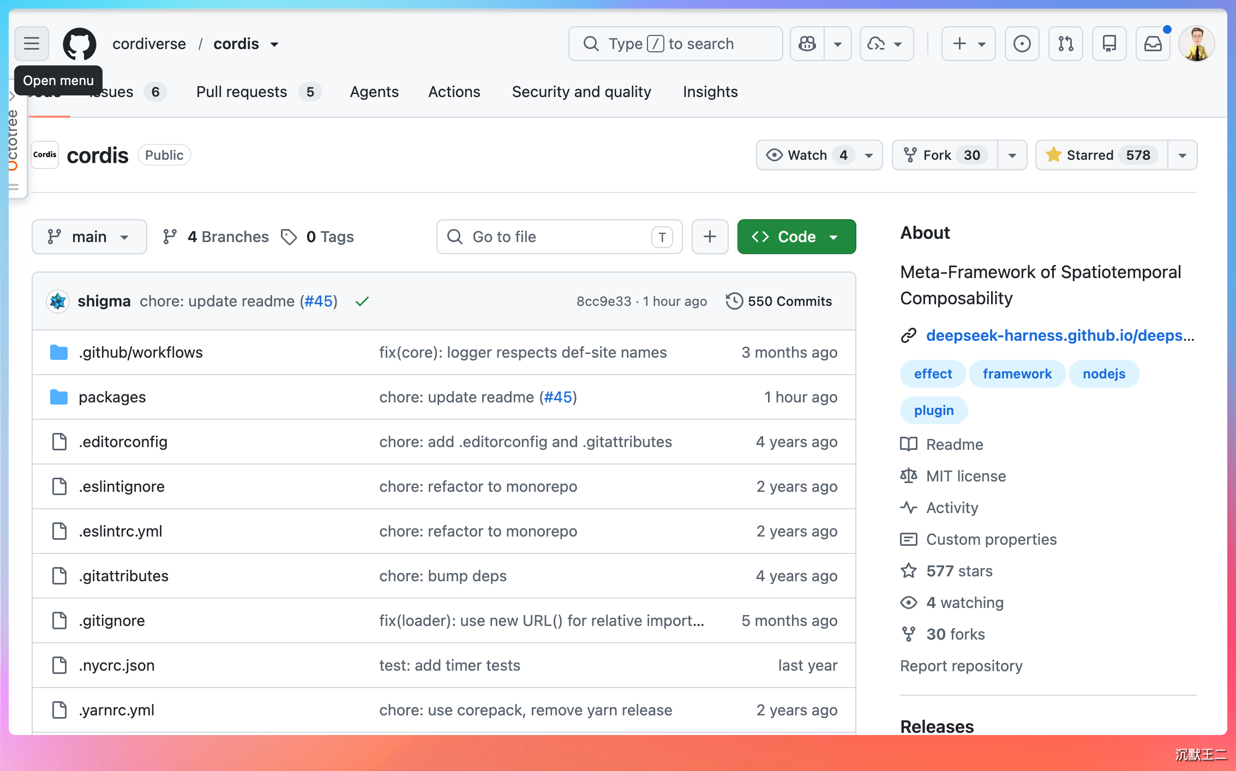
Task: Click the tag icon next to 0 Tags
Action: click(289, 237)
